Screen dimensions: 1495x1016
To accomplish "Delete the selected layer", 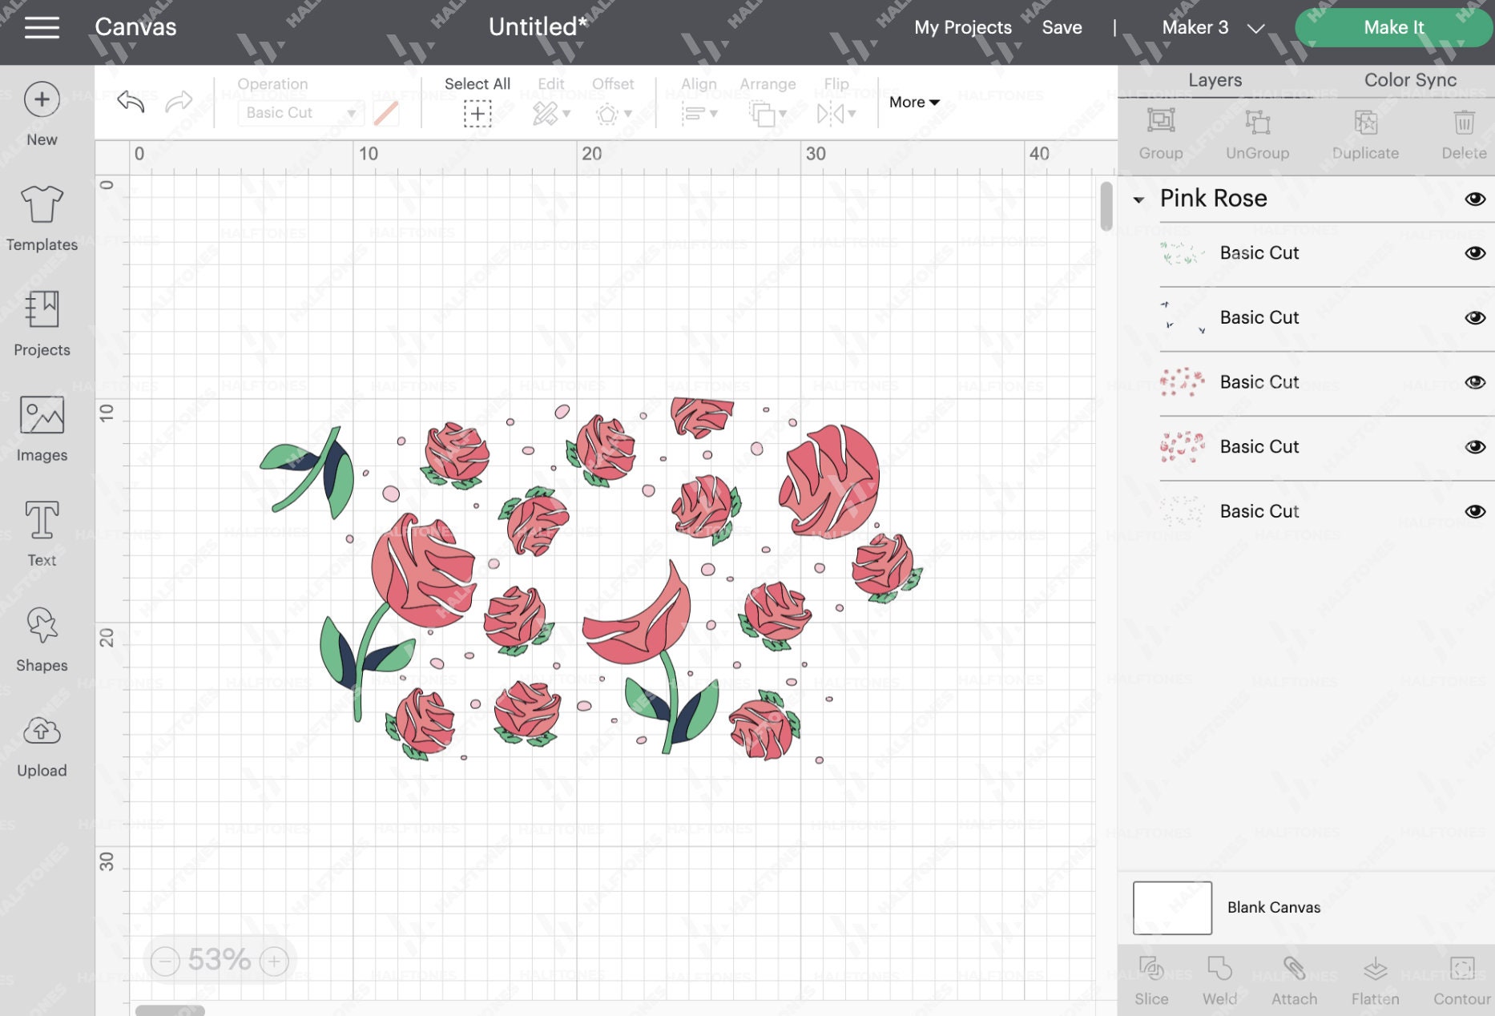I will click(x=1464, y=134).
